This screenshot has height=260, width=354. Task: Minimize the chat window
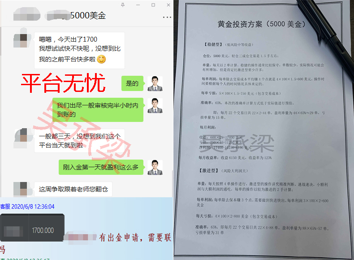tap(138, 5)
